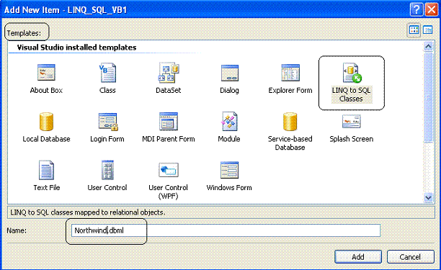441x270 pixels.
Task: Click the 'LINQ to SQL Classes' label
Action: click(351, 94)
